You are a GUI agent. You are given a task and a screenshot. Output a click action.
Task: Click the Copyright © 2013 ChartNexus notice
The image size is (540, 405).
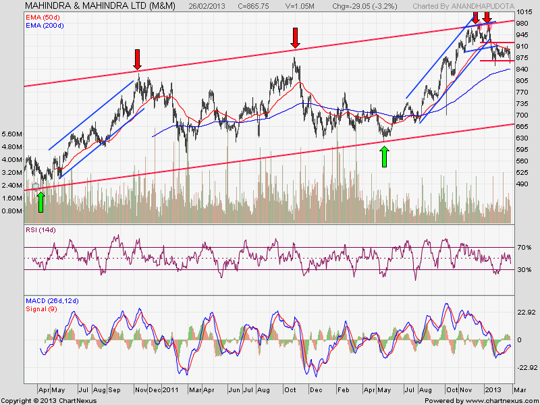coord(49,401)
